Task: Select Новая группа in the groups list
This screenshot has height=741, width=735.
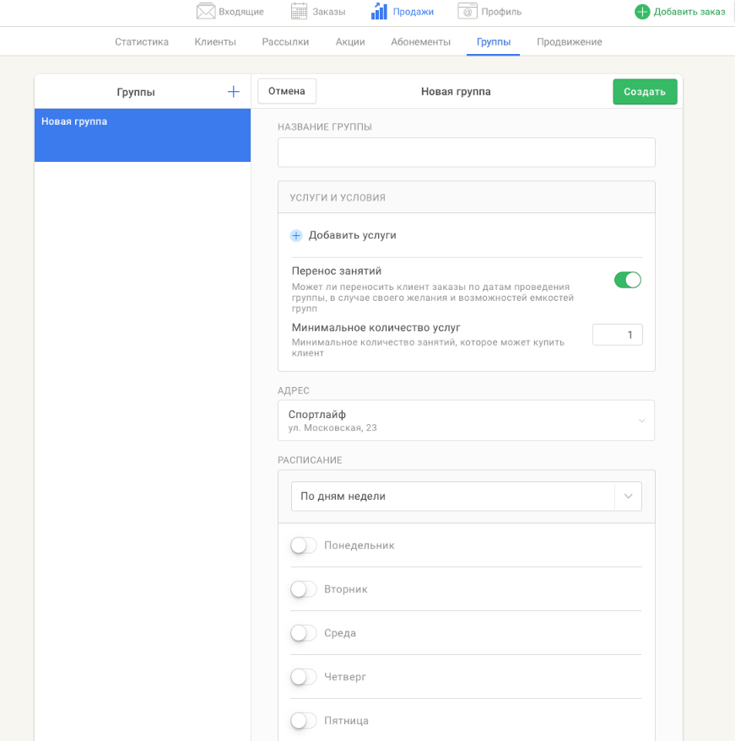Action: tap(143, 135)
